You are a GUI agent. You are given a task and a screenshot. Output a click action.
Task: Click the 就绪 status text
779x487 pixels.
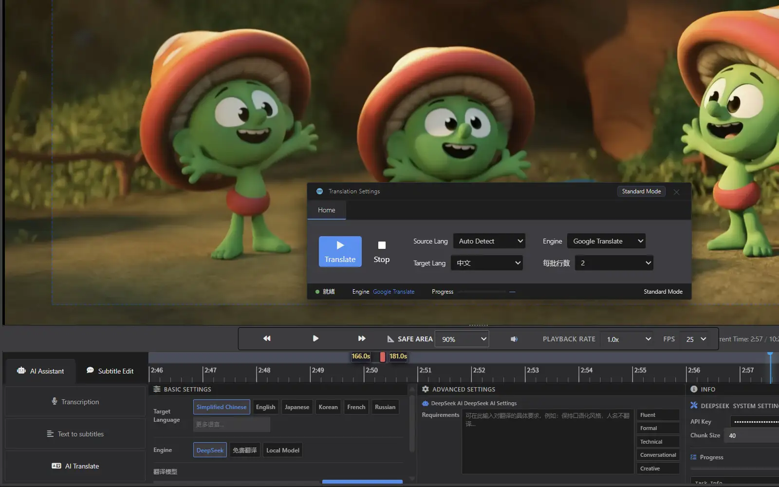coord(329,292)
